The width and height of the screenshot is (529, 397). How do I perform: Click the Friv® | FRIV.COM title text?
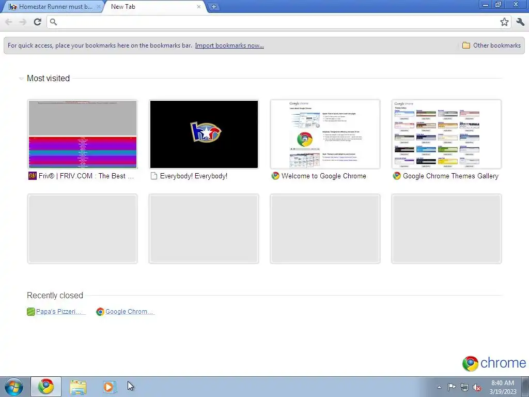(x=86, y=176)
